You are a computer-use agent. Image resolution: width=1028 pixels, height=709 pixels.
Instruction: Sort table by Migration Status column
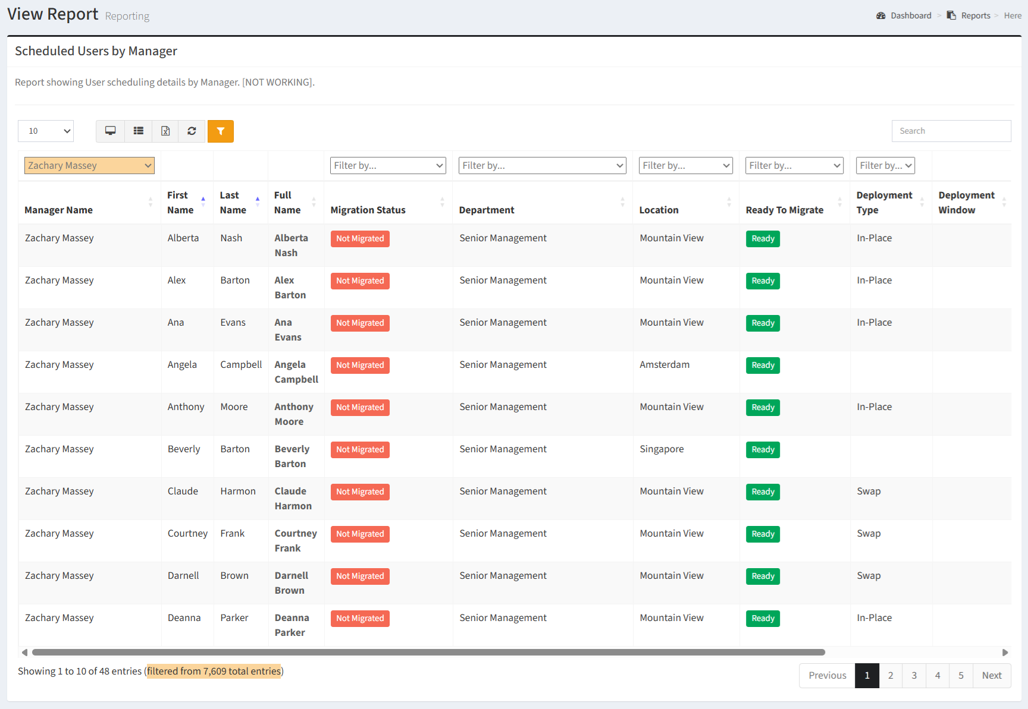(x=442, y=203)
